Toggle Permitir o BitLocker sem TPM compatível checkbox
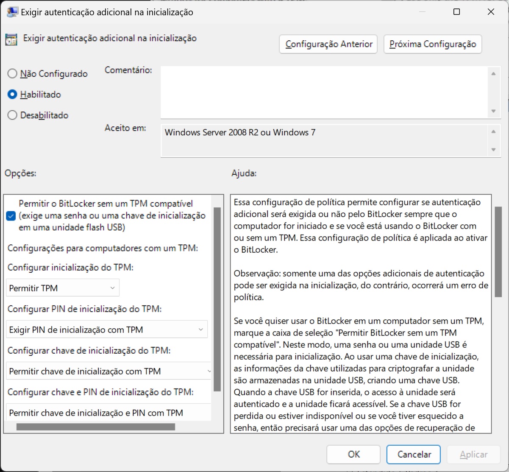This screenshot has height=472, width=509. click(11, 216)
